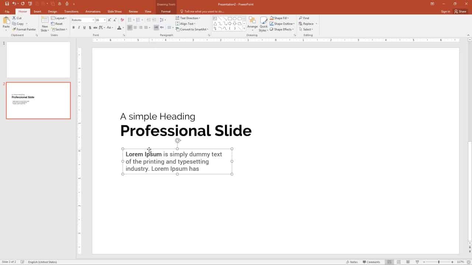This screenshot has width=472, height=265.
Task: Select the Oval shape in the Drawing gallery
Action: pyautogui.click(x=235, y=18)
